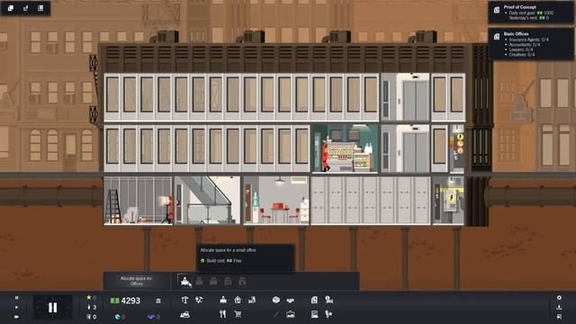Image resolution: width=576 pixels, height=324 pixels.
Task: Click the buzz globe counter
Action: 120,316
